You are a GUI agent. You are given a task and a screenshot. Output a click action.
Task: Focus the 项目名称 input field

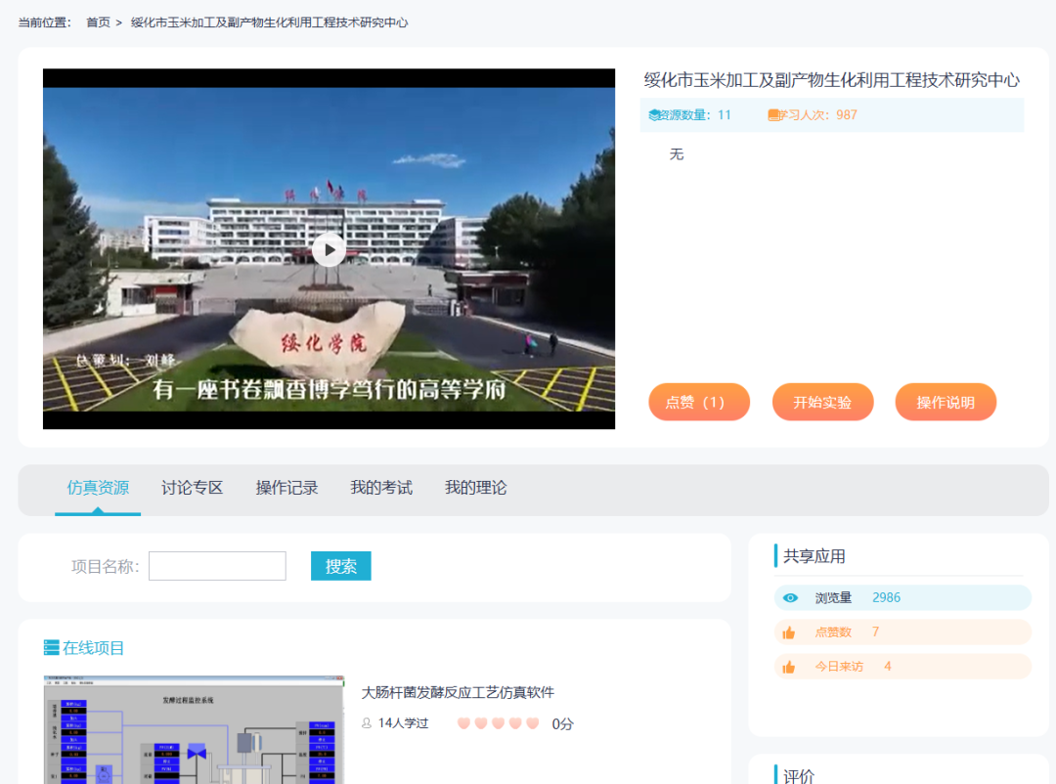point(217,566)
